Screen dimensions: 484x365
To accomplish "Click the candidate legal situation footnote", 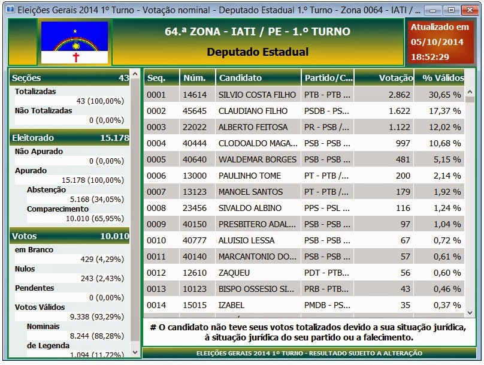I will 308,332.
